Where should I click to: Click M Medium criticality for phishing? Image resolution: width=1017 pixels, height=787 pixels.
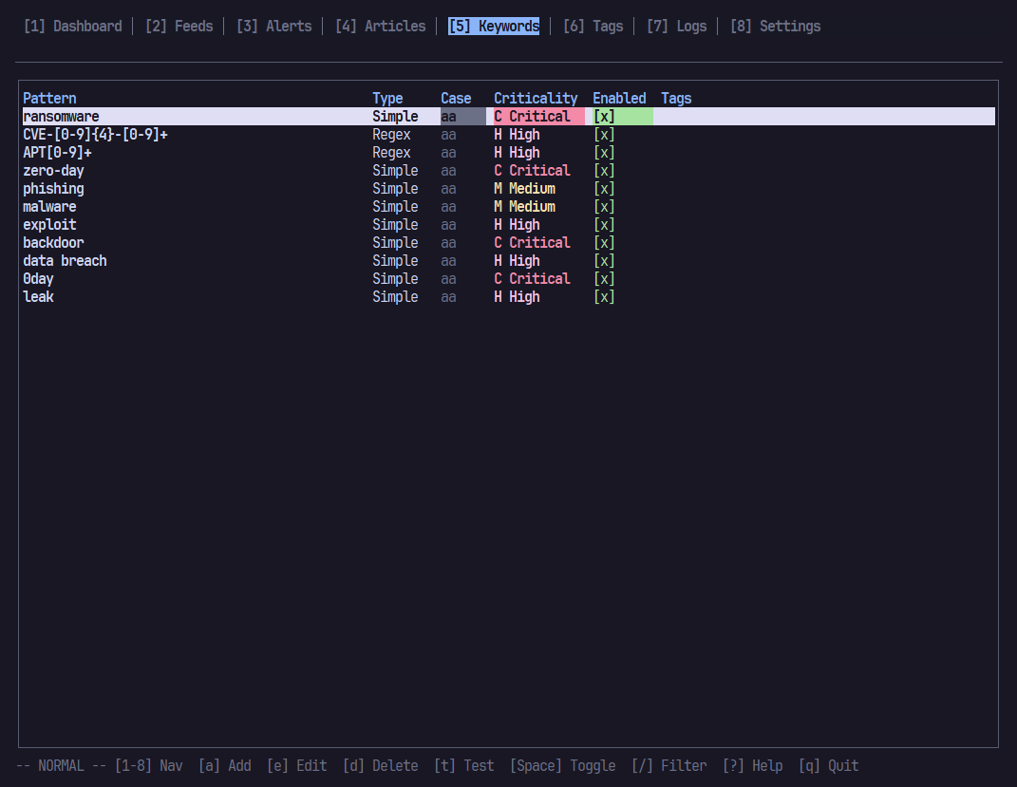(524, 189)
